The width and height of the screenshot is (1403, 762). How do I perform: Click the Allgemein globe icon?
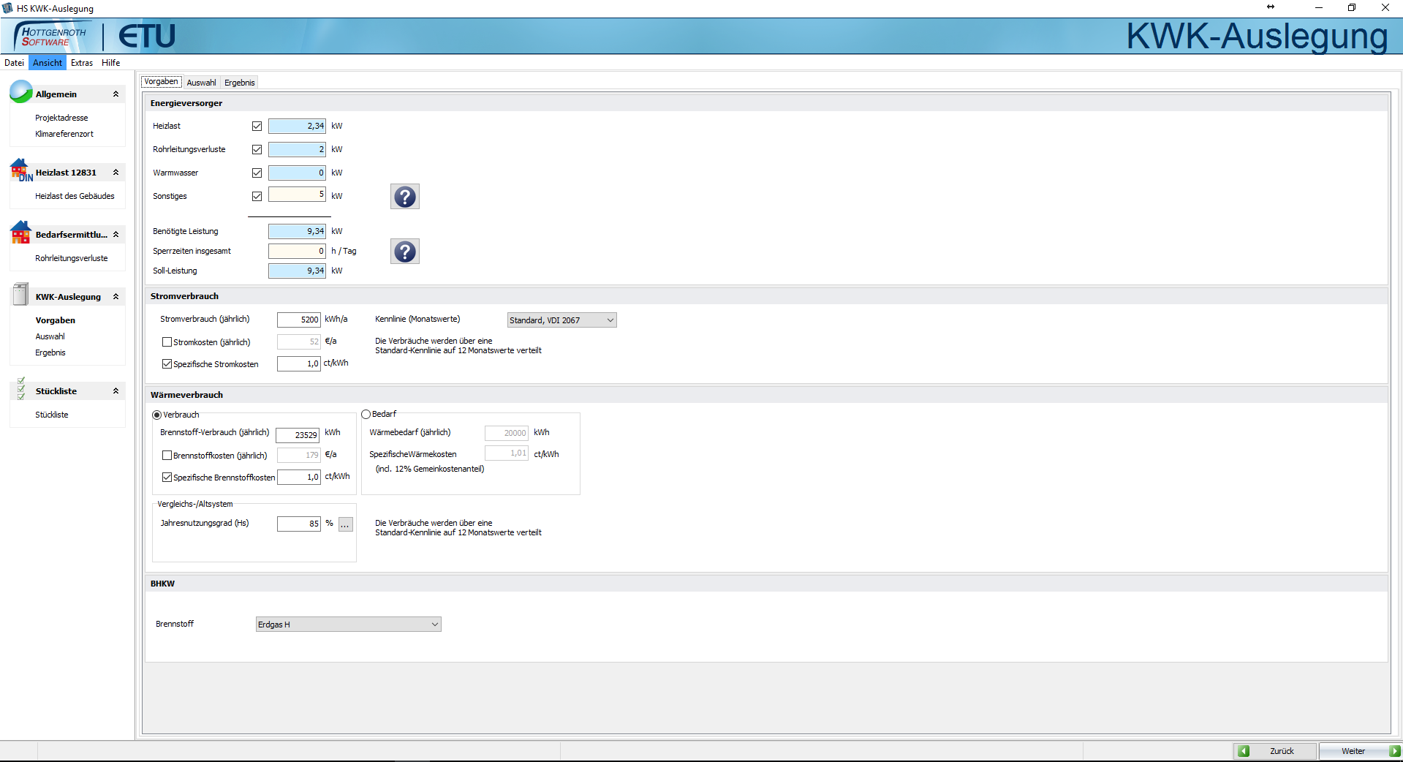tap(20, 92)
